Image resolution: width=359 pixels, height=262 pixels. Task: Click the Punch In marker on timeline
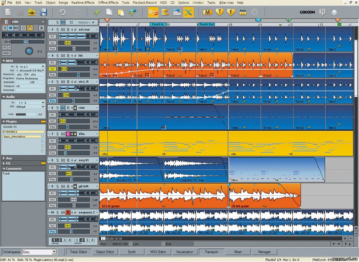(158, 24)
